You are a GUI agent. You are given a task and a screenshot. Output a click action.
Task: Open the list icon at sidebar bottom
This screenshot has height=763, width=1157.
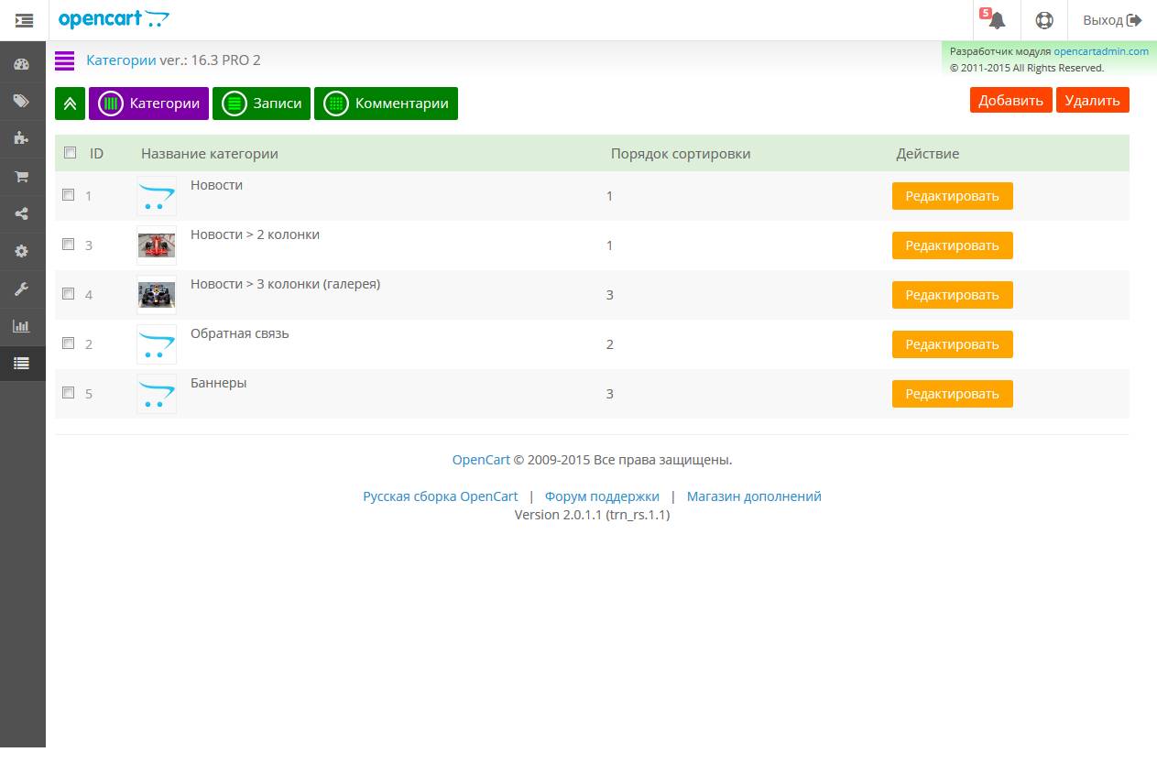point(22,364)
